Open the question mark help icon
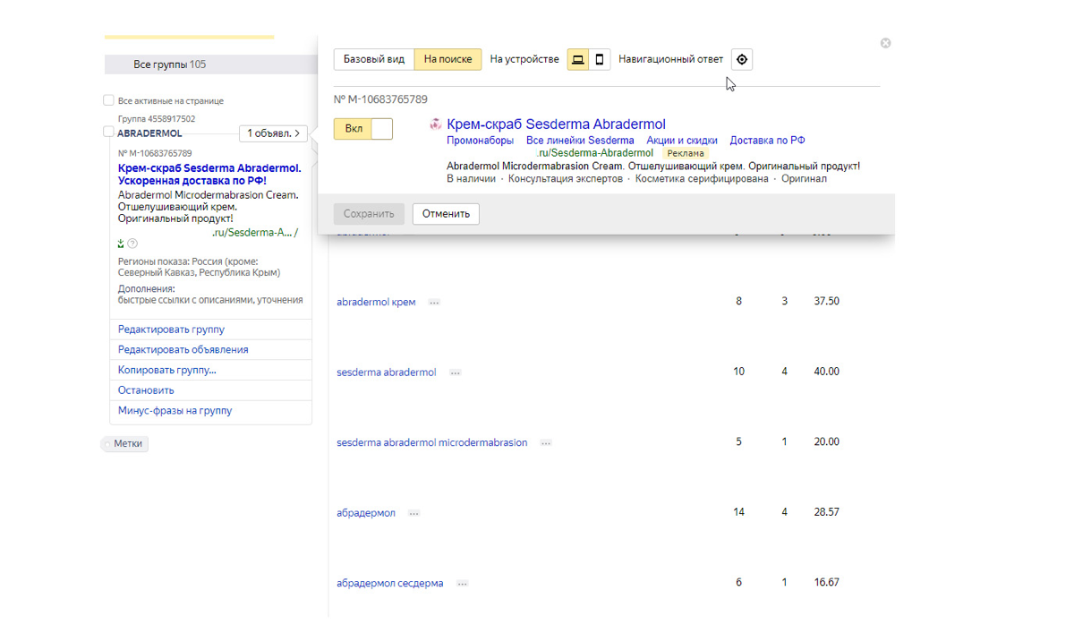1074x625 pixels. click(132, 244)
